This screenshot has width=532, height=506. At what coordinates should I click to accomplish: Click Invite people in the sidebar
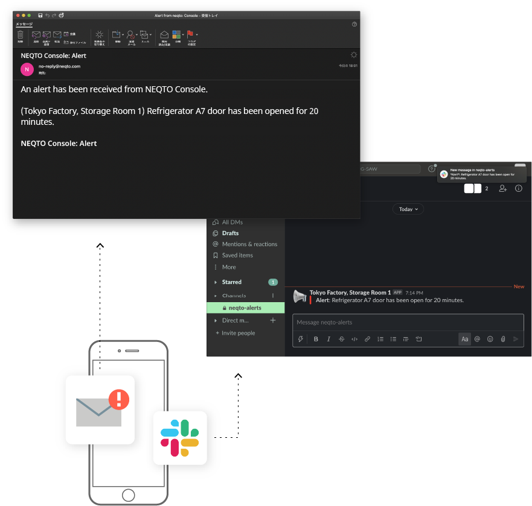[x=238, y=333]
